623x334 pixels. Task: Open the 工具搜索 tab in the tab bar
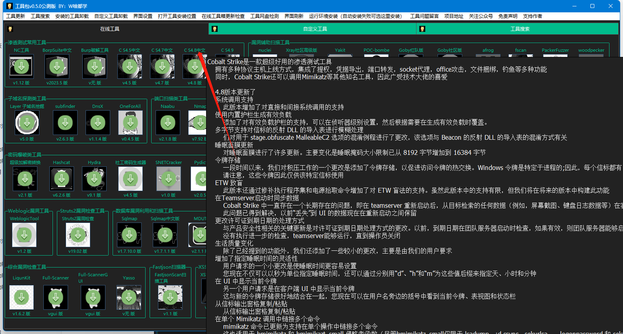(x=518, y=29)
